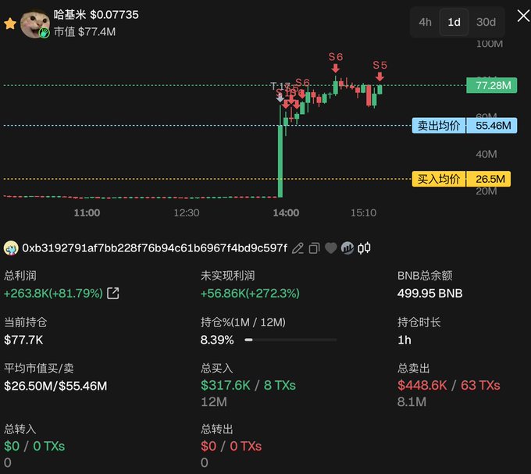Screen dimensions: 531x474
Task: Click the 买入均价 price label
Action: click(x=439, y=179)
